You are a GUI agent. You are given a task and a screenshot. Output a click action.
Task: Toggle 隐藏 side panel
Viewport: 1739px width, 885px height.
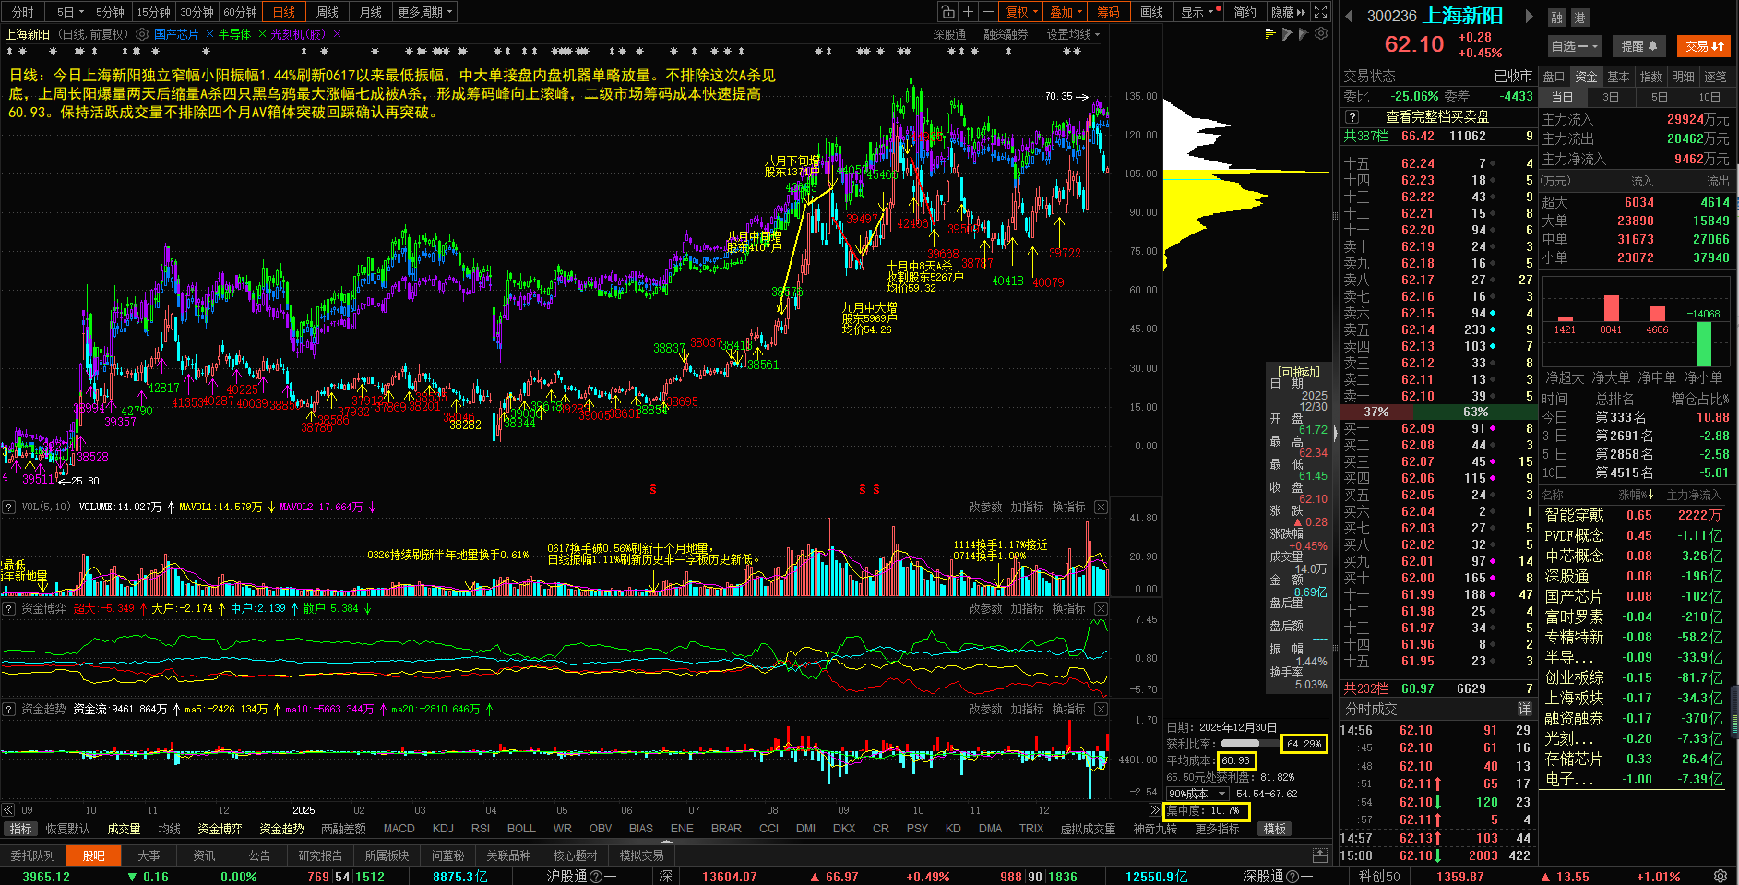[x=1288, y=12]
